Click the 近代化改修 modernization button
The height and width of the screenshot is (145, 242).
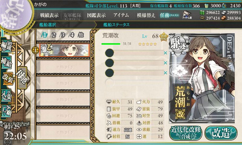coord(186,133)
